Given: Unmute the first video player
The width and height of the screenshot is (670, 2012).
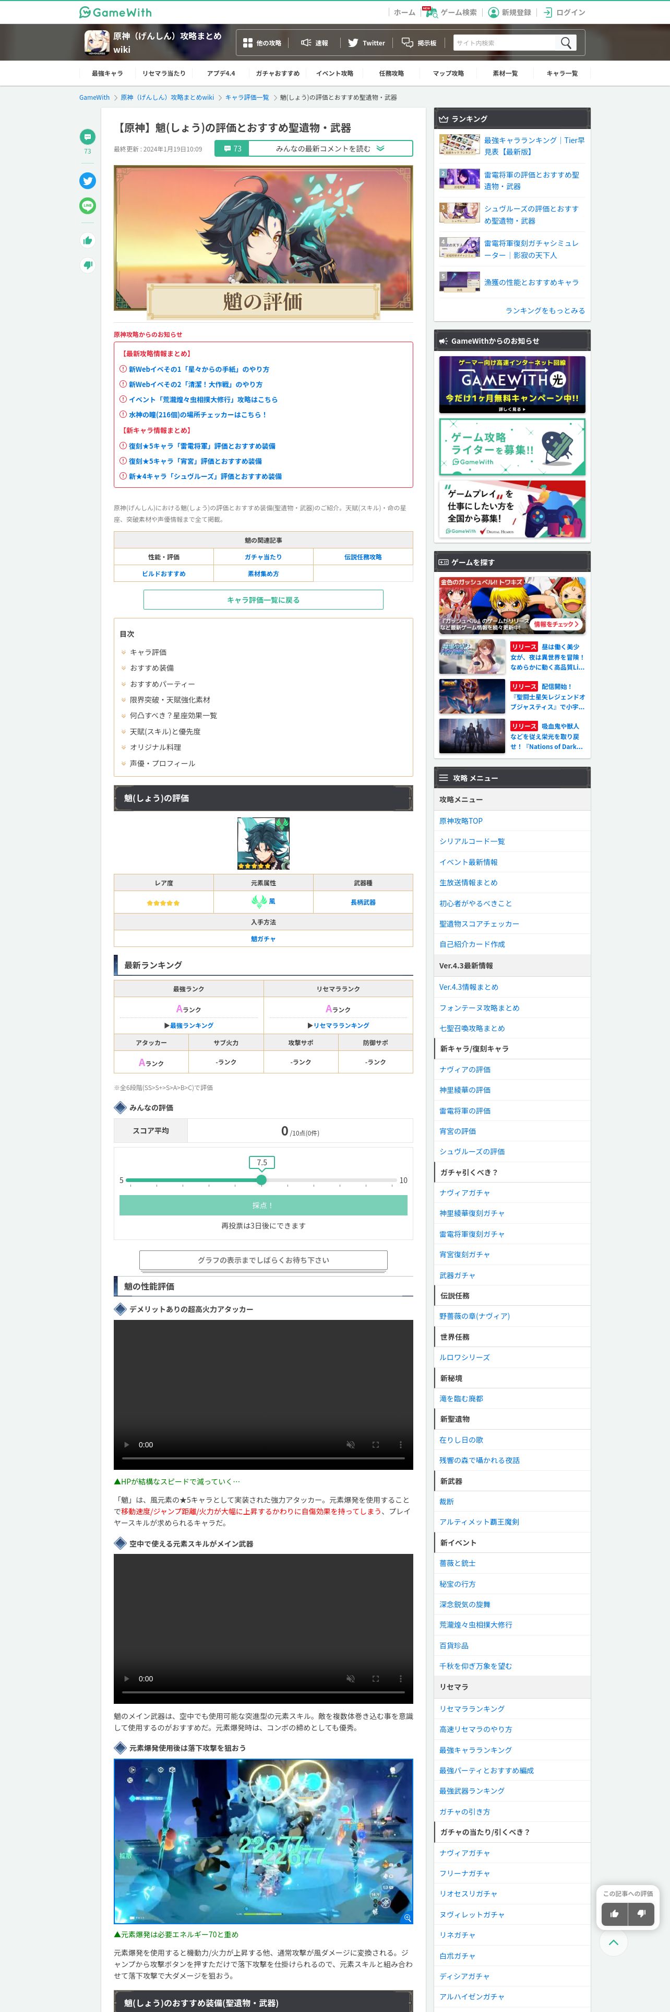Looking at the screenshot, I should point(350,1445).
